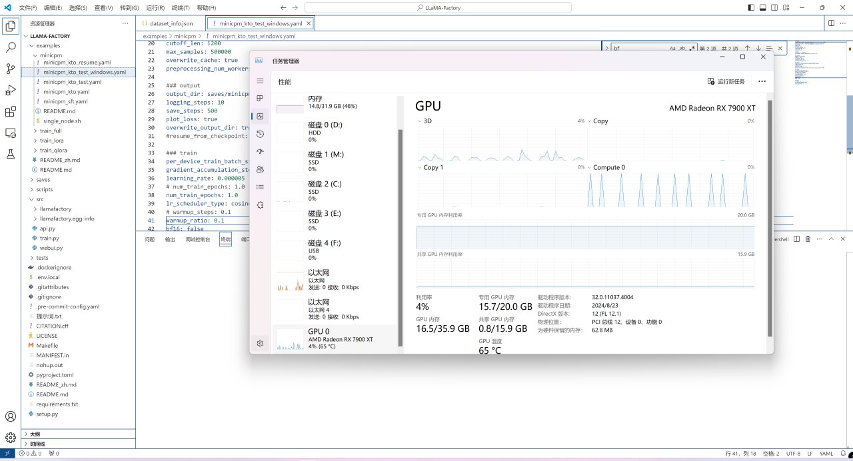Expand the Timeline section (时间线)
Image resolution: width=853 pixels, height=461 pixels.
pos(79,444)
